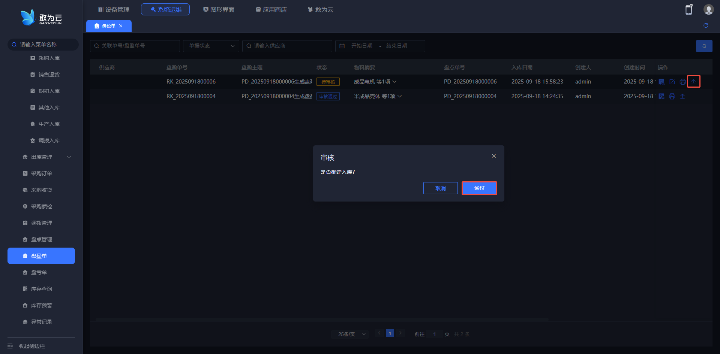Viewport: 720px width, 354px height.
Task: Click the 前往 page number input
Action: pyautogui.click(x=435, y=334)
